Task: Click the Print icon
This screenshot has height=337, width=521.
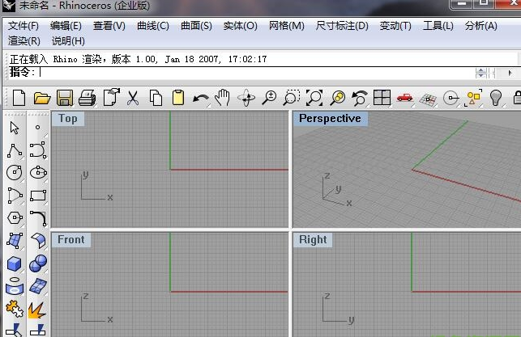Action: [x=87, y=98]
